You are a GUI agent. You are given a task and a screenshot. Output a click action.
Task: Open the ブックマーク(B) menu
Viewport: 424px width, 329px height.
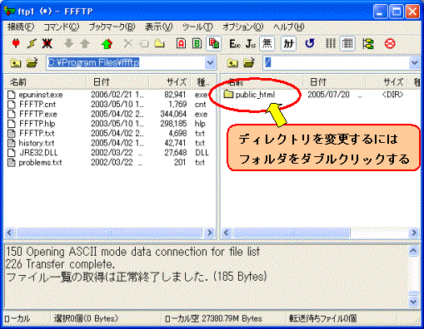pos(112,27)
